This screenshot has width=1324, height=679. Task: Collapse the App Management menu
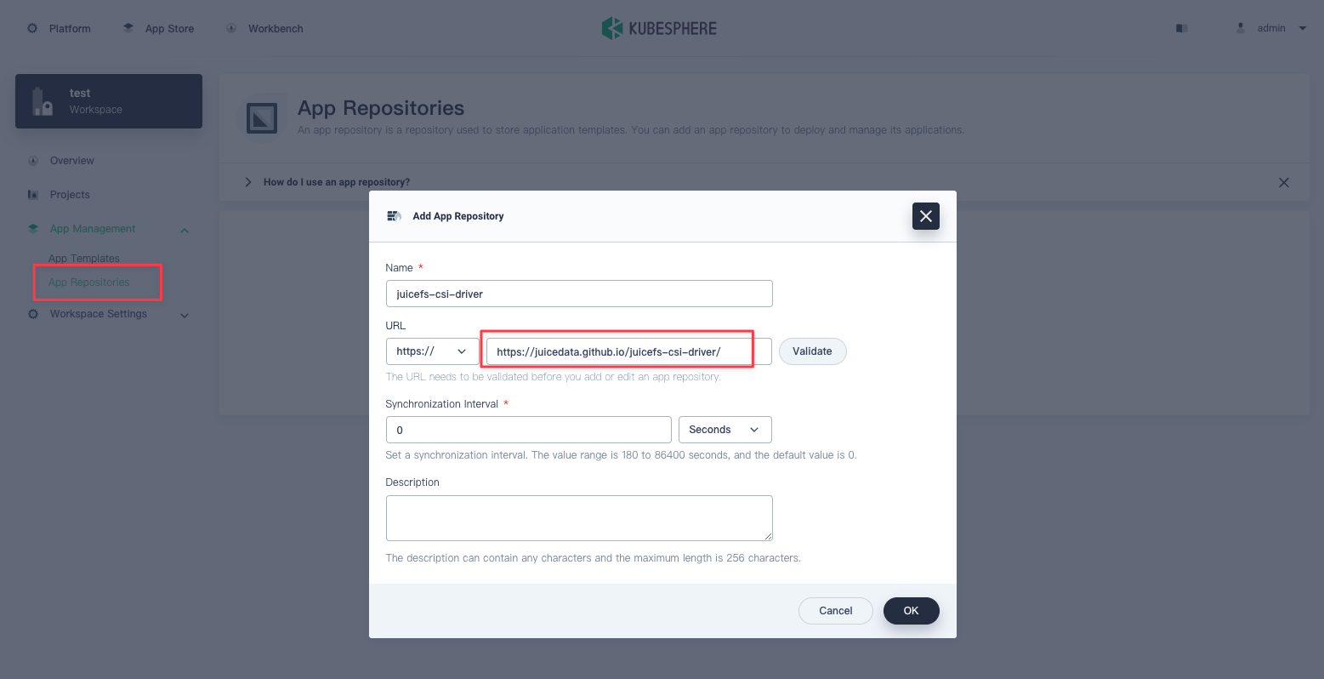185,230
